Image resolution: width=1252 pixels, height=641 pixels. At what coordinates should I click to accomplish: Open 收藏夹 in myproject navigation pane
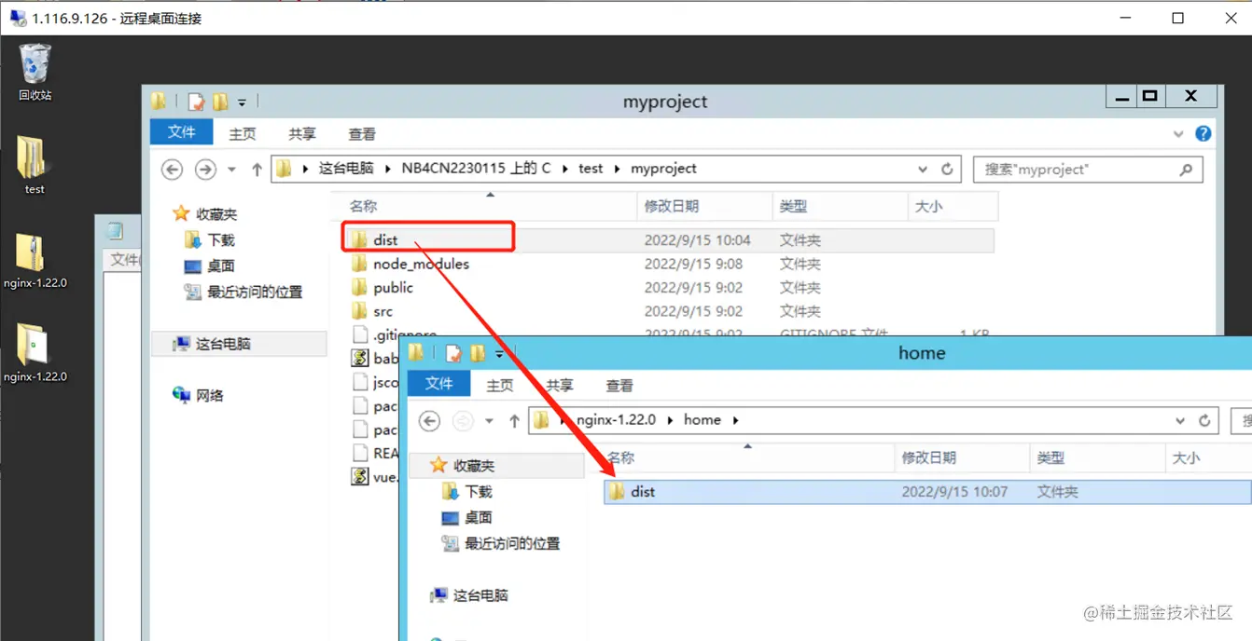tap(204, 214)
